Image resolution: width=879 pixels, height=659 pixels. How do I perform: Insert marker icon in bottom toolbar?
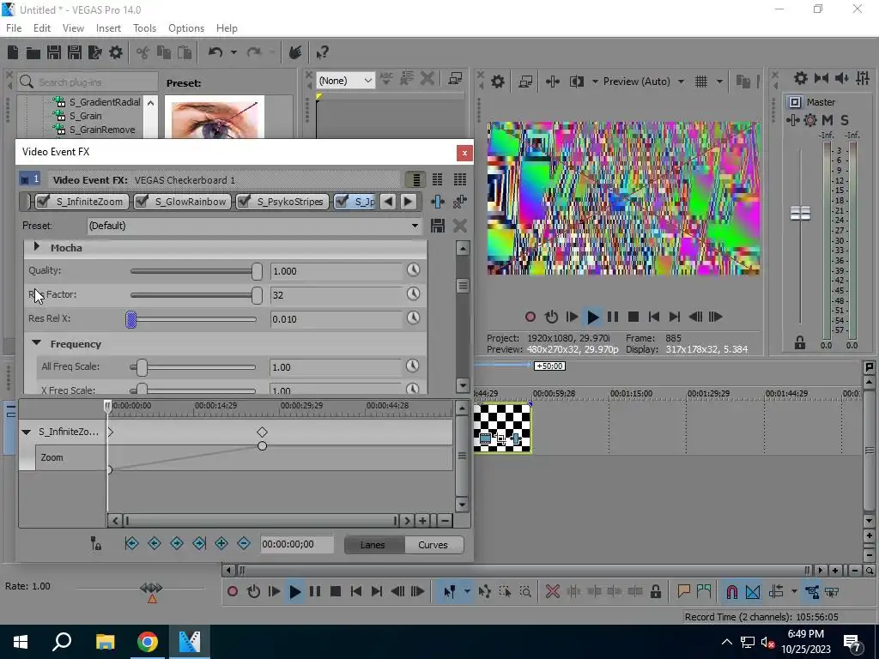[x=683, y=592]
